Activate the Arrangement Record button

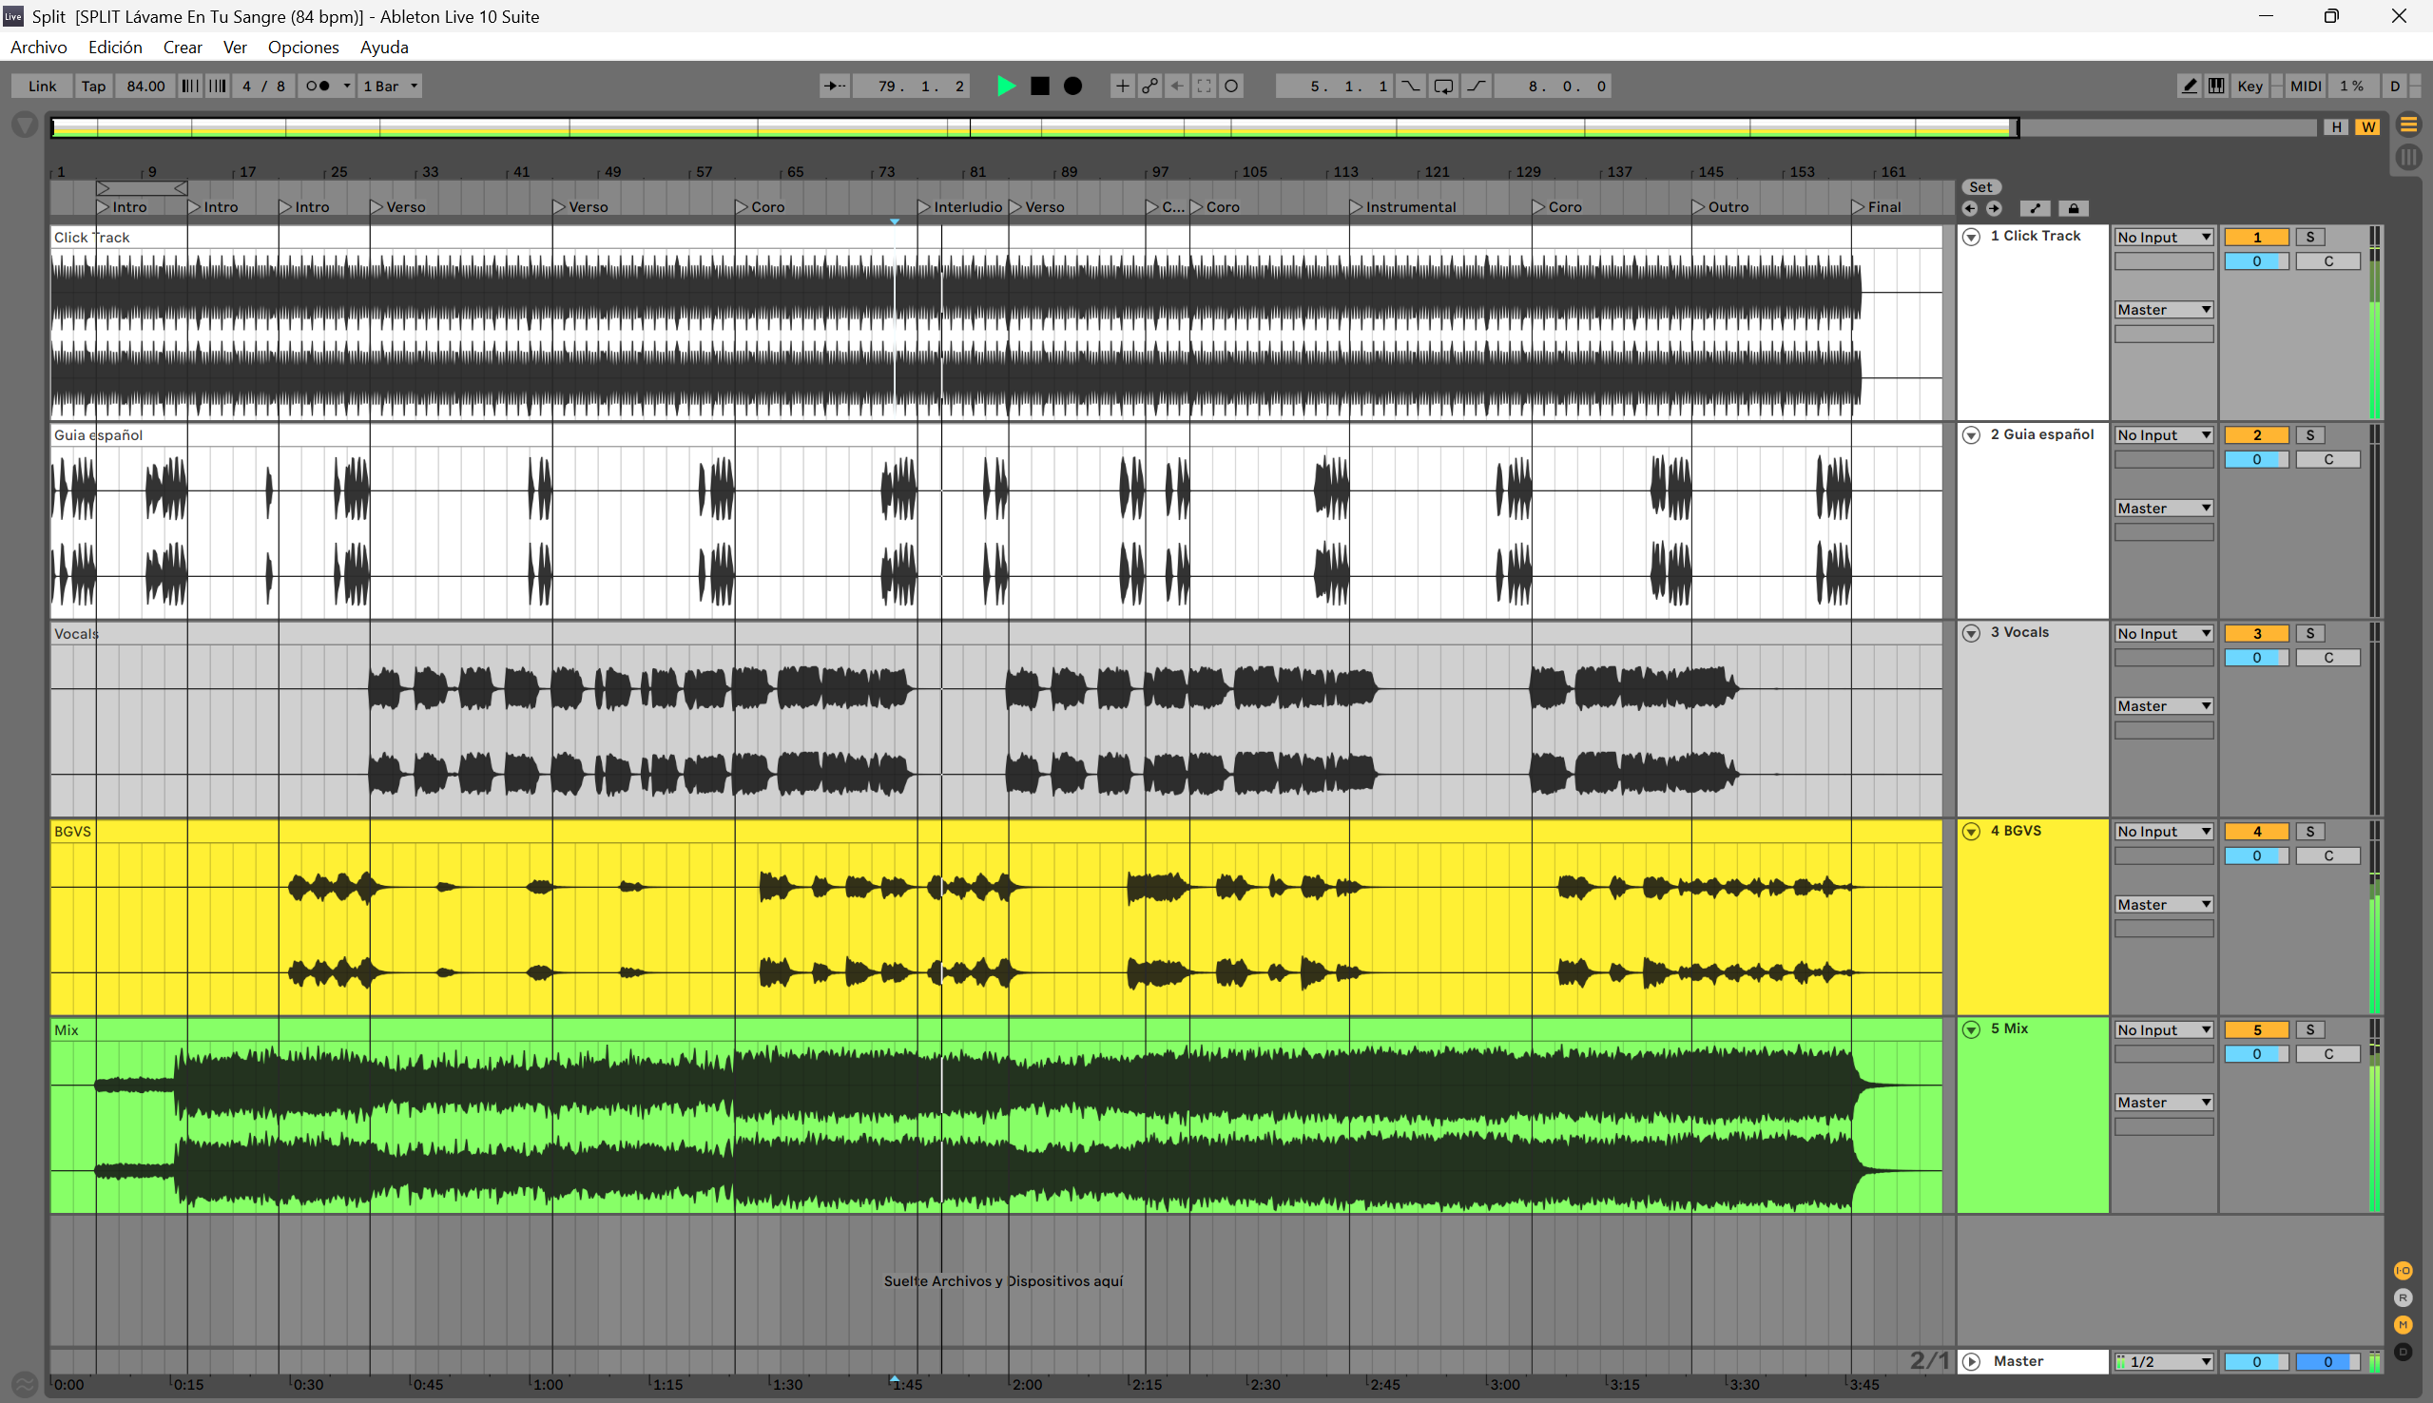1072,86
